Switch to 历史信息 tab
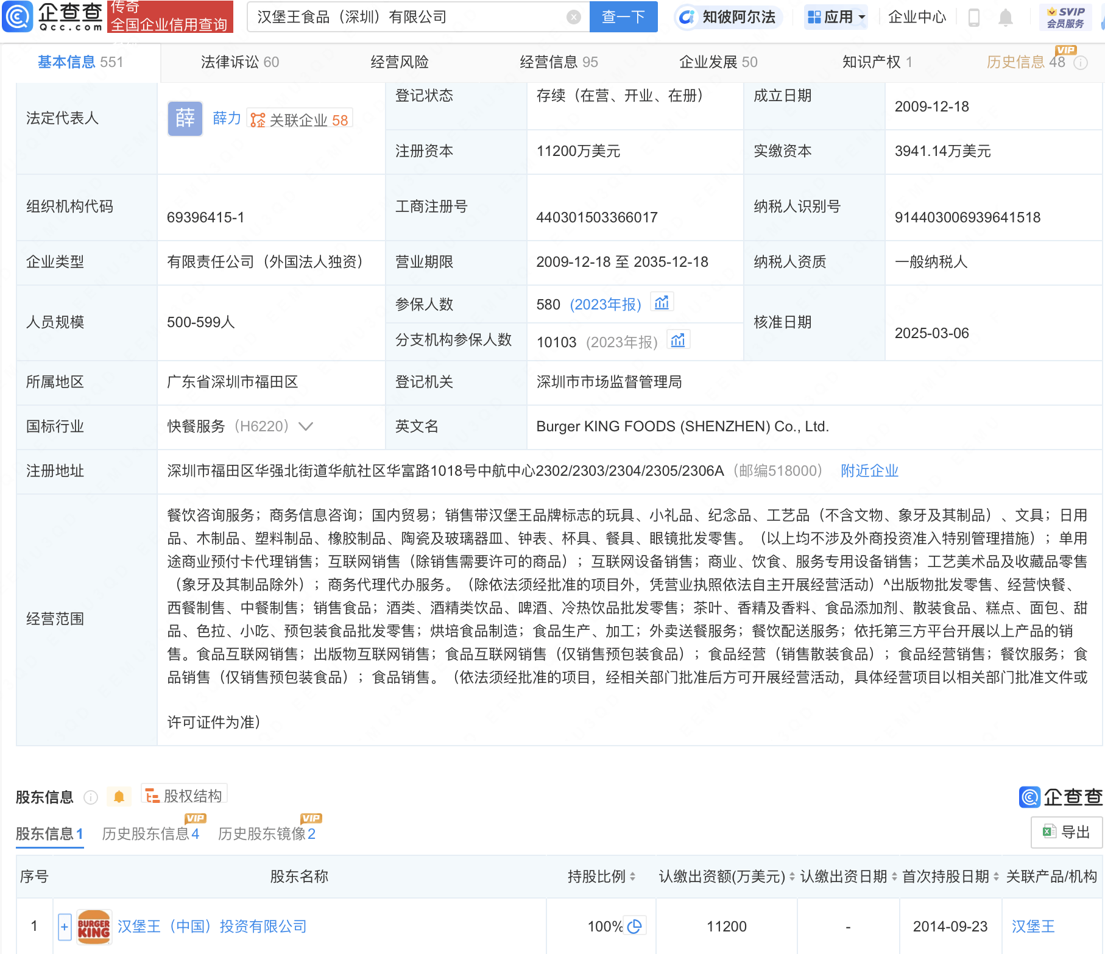The width and height of the screenshot is (1105, 954). [1026, 62]
